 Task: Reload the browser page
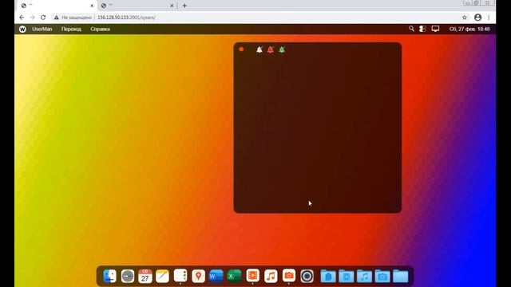tap(43, 18)
